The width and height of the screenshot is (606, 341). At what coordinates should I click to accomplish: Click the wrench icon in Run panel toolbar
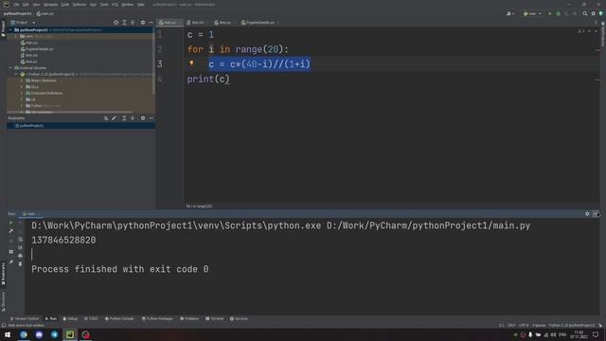[10, 231]
